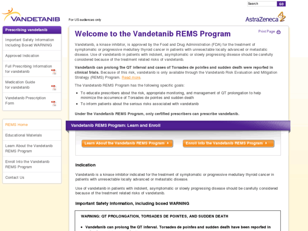This screenshot has width=308, height=231.
Task: Click the Prescribing vandetanib sidebar header
Action: 32,30
